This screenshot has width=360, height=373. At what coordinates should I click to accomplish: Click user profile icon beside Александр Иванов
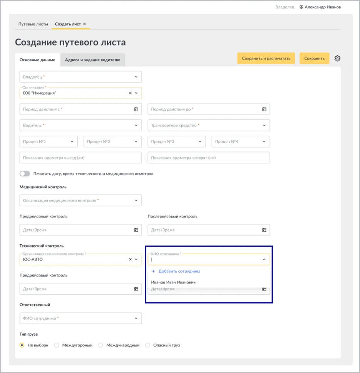[301, 7]
